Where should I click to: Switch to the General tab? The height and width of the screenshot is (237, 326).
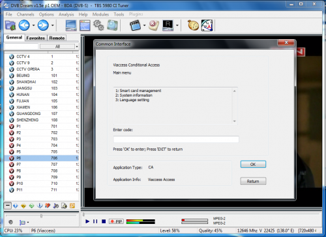tap(14, 37)
